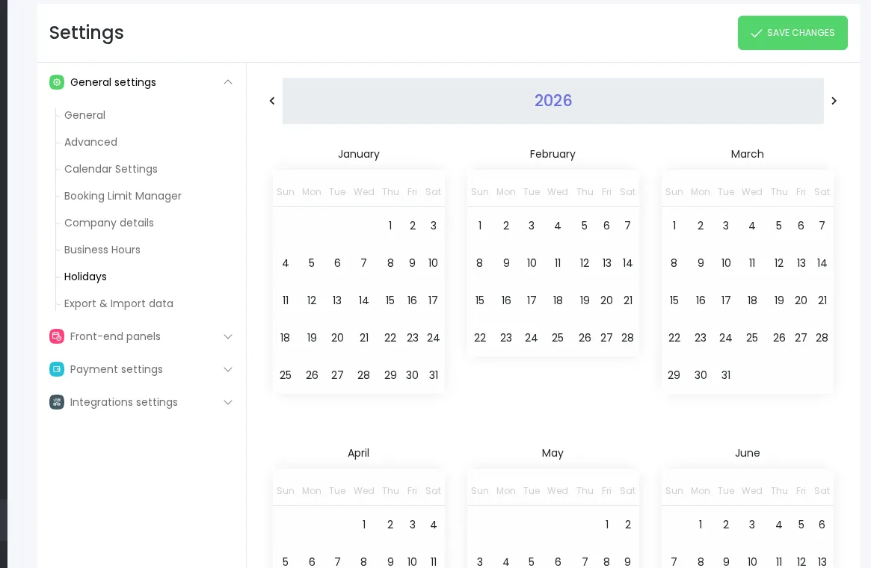
Task: Open Calendar Settings
Action: [x=111, y=169]
